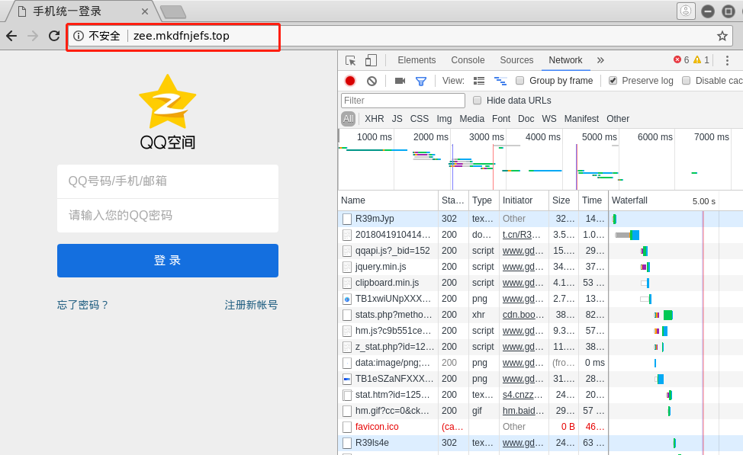The height and width of the screenshot is (455, 743).
Task: Open the 注册新帐号 link
Action: [x=251, y=305]
